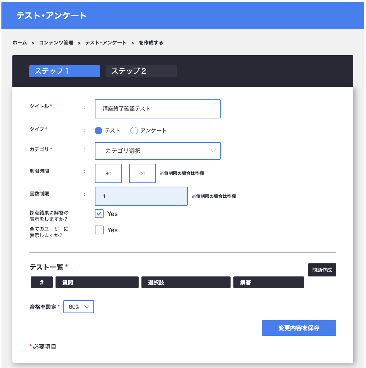
Task: Switch to the ステップ2 tab
Action: pos(141,71)
